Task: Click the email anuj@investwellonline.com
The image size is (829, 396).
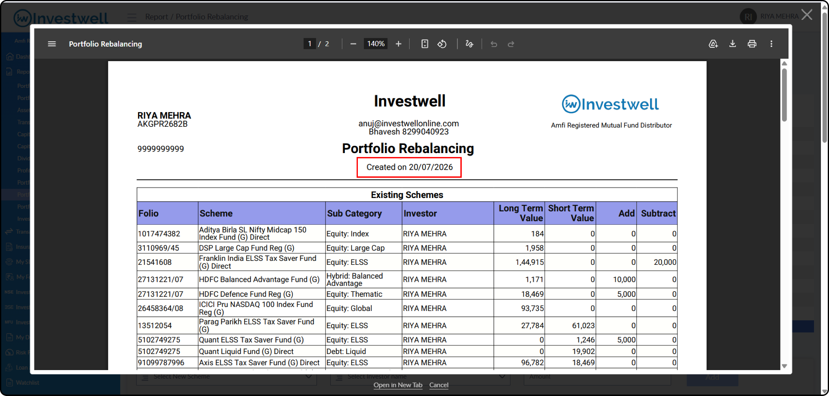Action: [x=409, y=123]
